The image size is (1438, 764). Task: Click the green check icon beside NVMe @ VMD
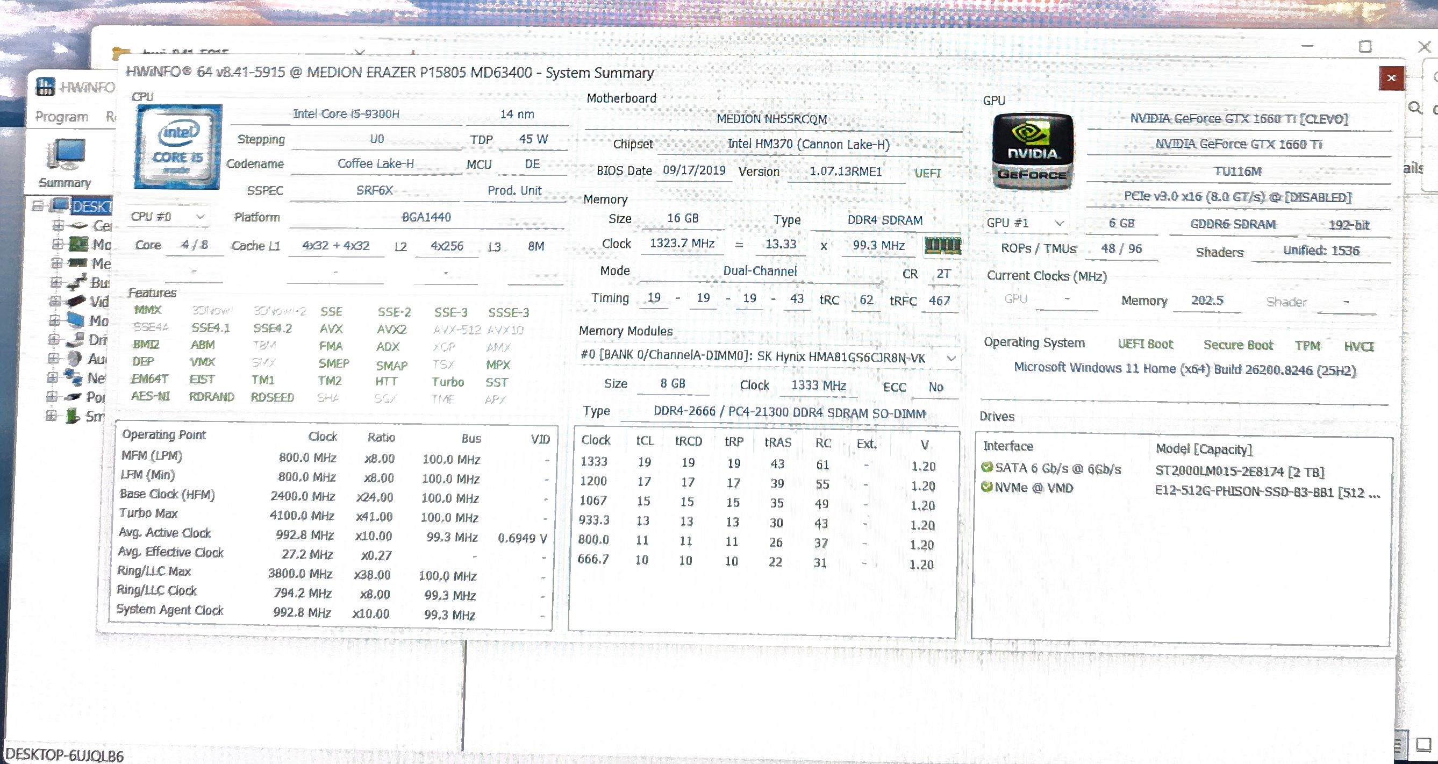click(x=987, y=487)
